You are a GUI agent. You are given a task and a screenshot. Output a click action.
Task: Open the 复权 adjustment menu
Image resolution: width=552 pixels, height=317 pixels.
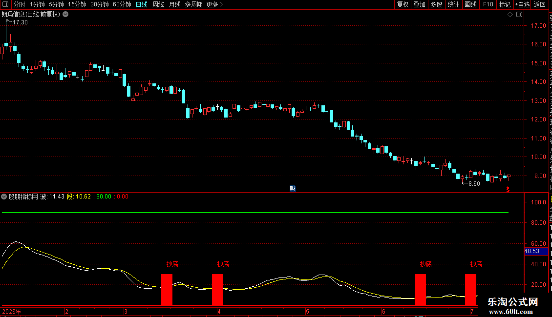403,4
